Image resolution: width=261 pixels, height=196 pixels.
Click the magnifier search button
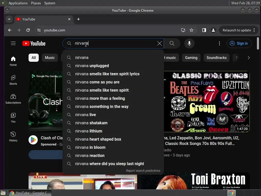(172, 43)
